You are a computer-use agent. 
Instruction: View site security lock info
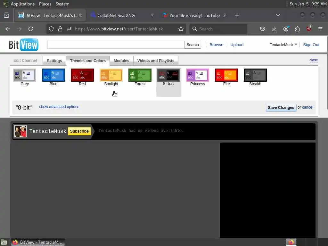click(60, 29)
